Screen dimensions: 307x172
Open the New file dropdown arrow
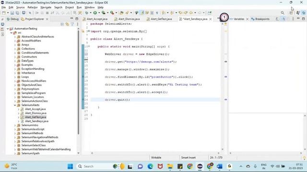click(8, 13)
